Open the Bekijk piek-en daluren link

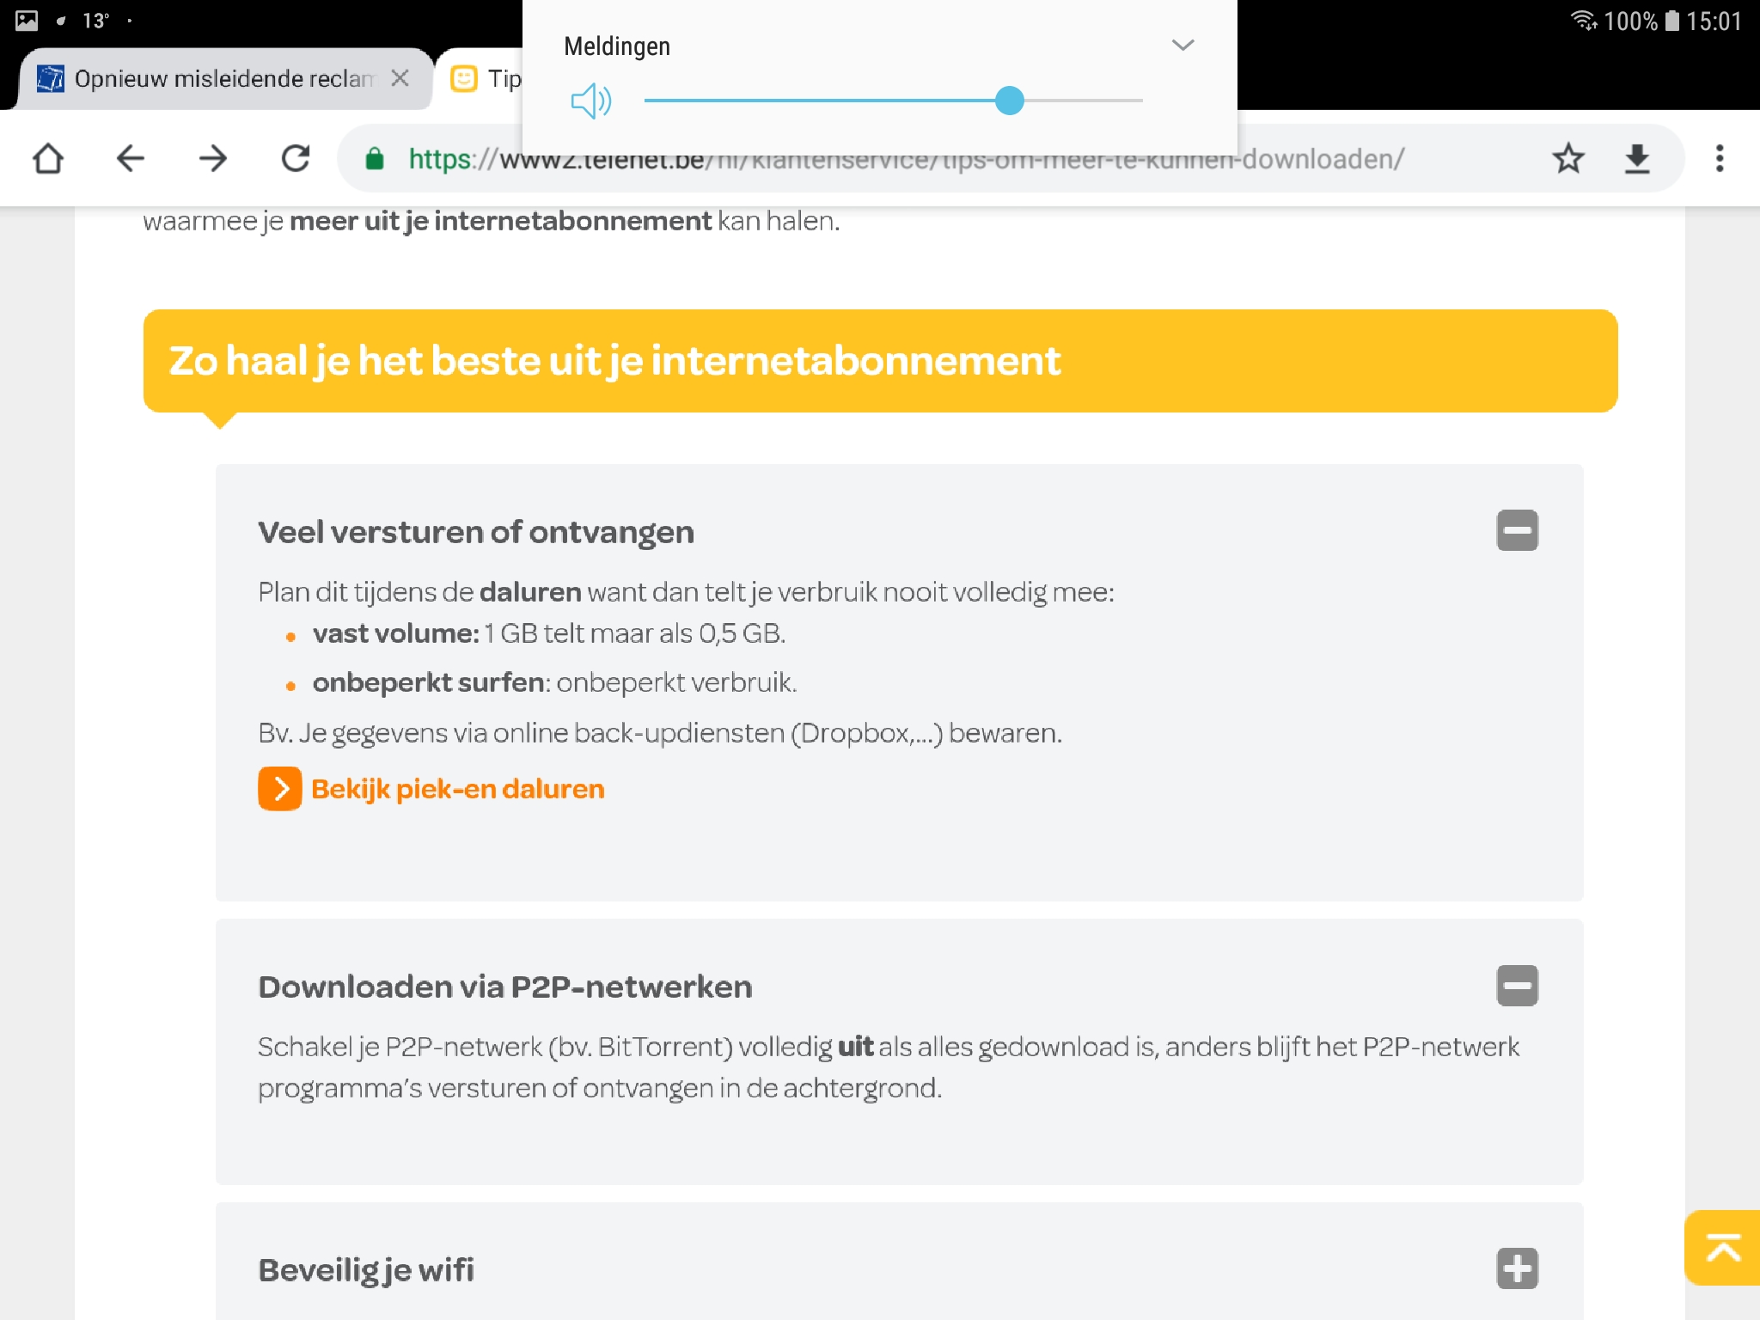coord(457,789)
